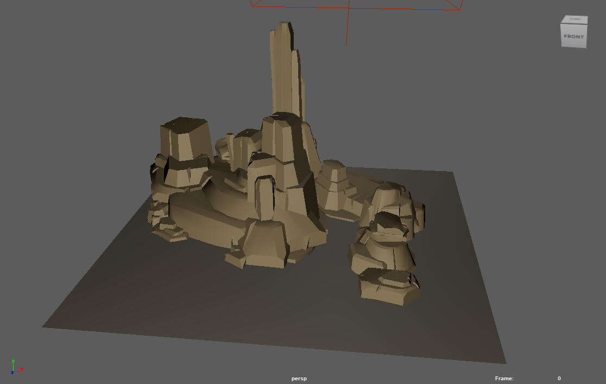The width and height of the screenshot is (606, 384).
Task: Click the Frame label text
Action: (504, 378)
